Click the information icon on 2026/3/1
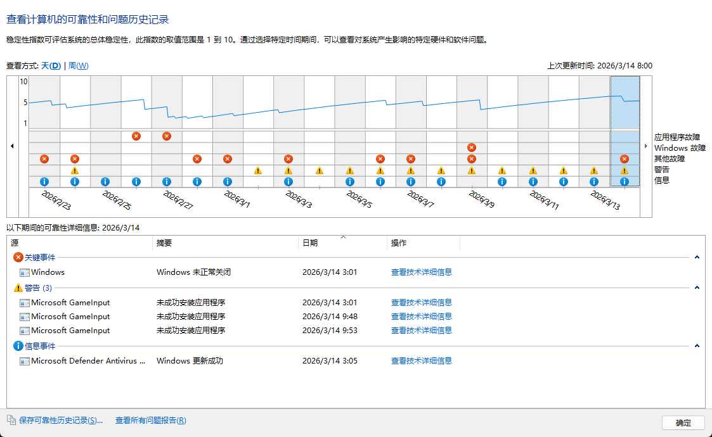The width and height of the screenshot is (712, 437). click(228, 182)
